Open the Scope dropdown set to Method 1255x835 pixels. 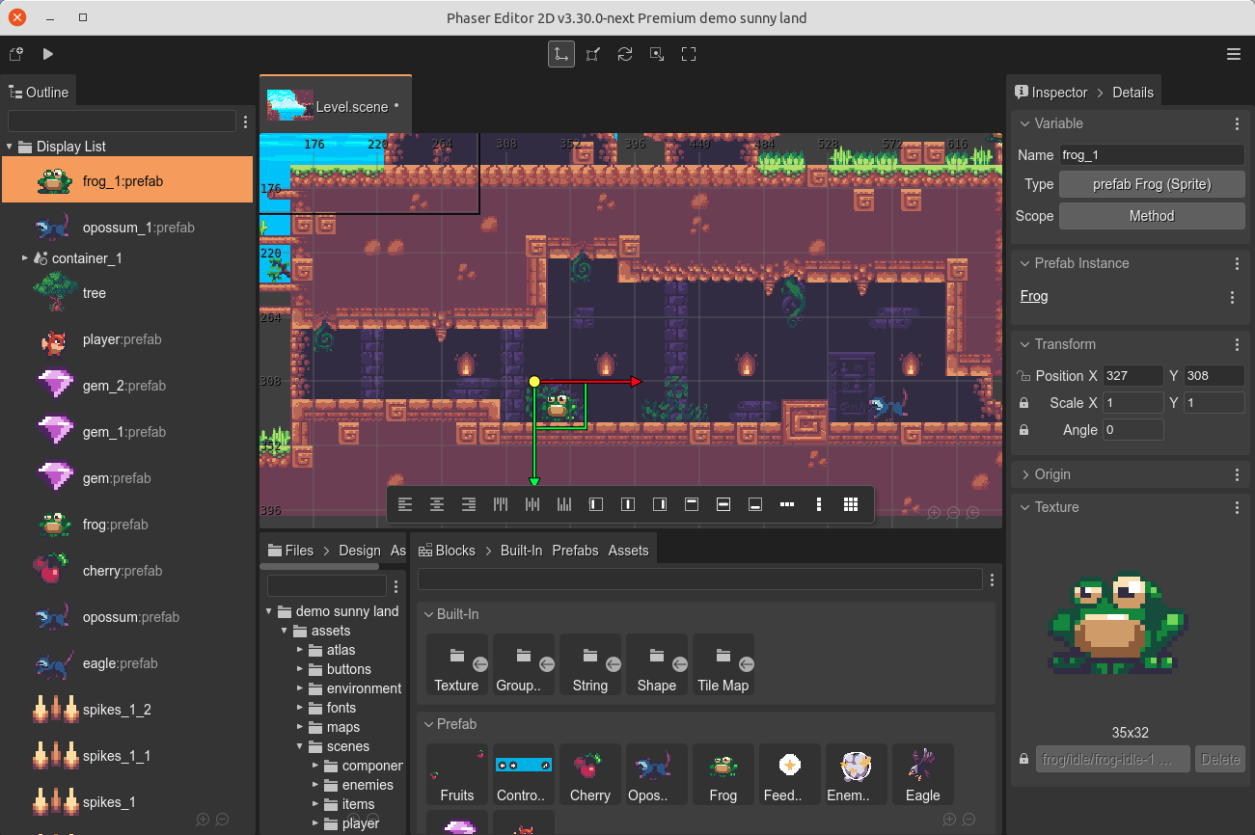pyautogui.click(x=1152, y=216)
